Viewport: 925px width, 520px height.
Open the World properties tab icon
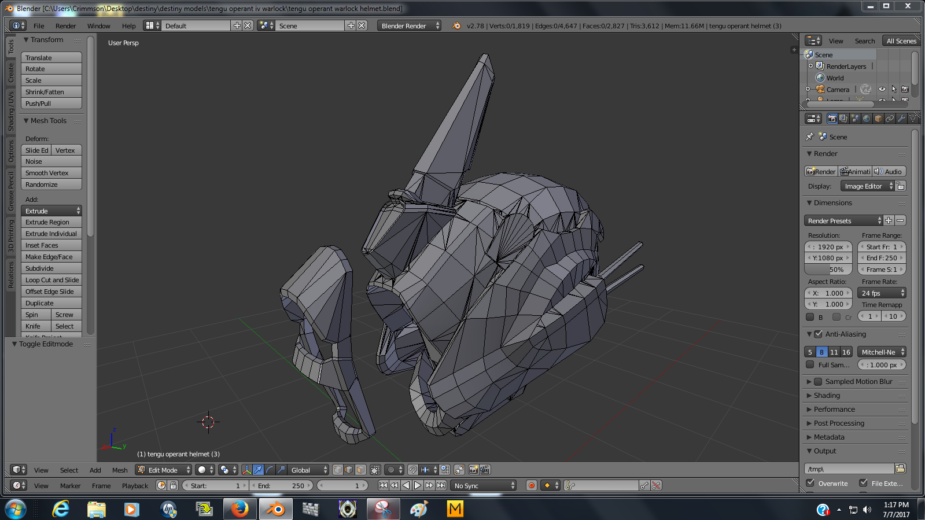tap(867, 119)
